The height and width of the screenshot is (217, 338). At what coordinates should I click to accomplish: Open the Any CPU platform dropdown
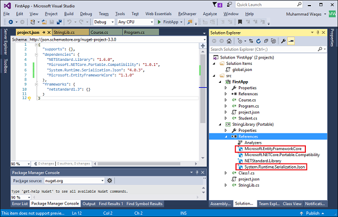click(x=135, y=22)
